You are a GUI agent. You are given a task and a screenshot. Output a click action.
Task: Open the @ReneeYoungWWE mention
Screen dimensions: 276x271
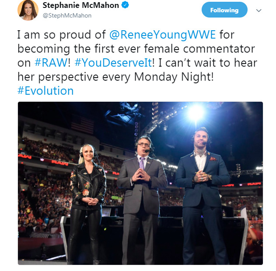click(x=162, y=35)
